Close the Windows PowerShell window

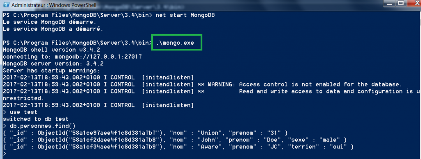(x=414, y=3)
